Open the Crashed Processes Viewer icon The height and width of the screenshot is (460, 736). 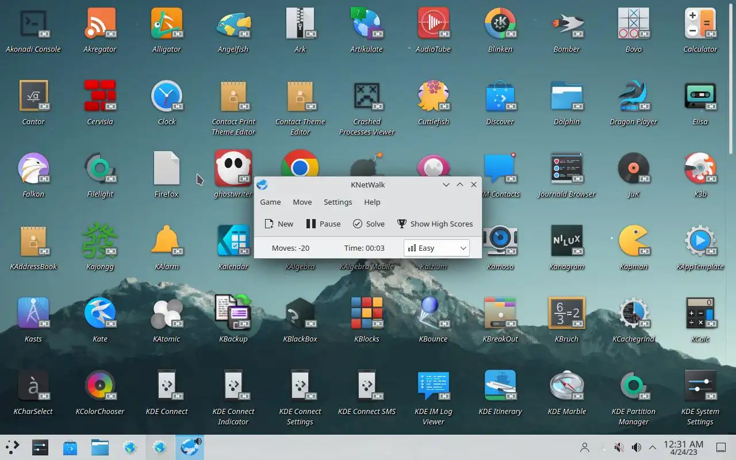tap(367, 108)
